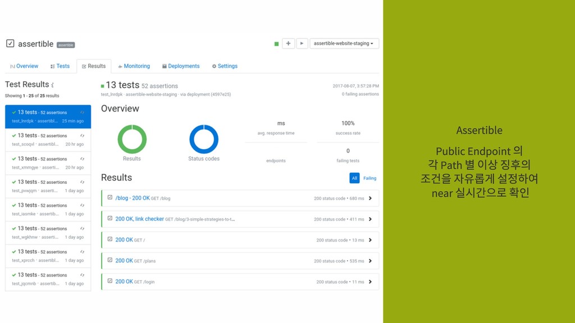Image resolution: width=575 pixels, height=323 pixels.
Task: Filter results by Failing
Action: tap(369, 178)
